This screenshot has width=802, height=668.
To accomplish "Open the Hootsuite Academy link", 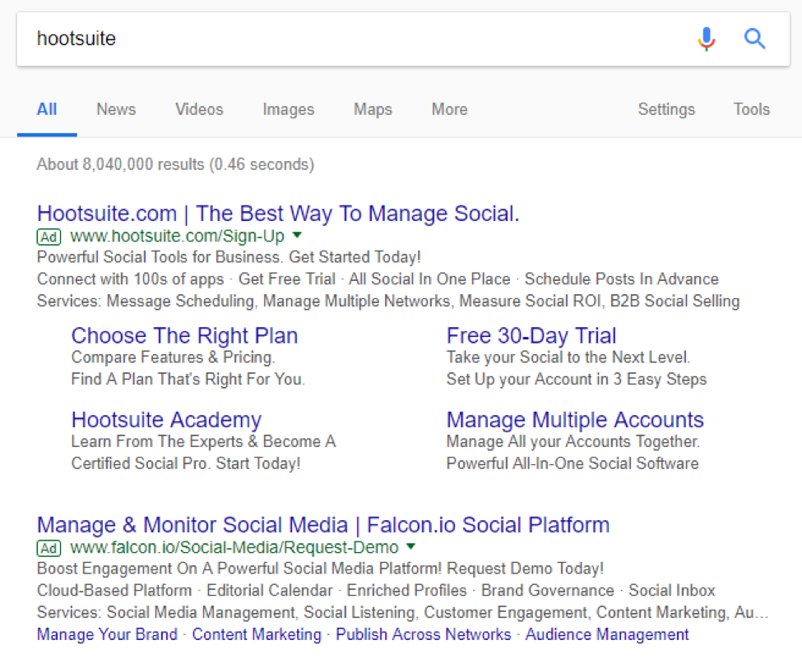I will coord(166,420).
